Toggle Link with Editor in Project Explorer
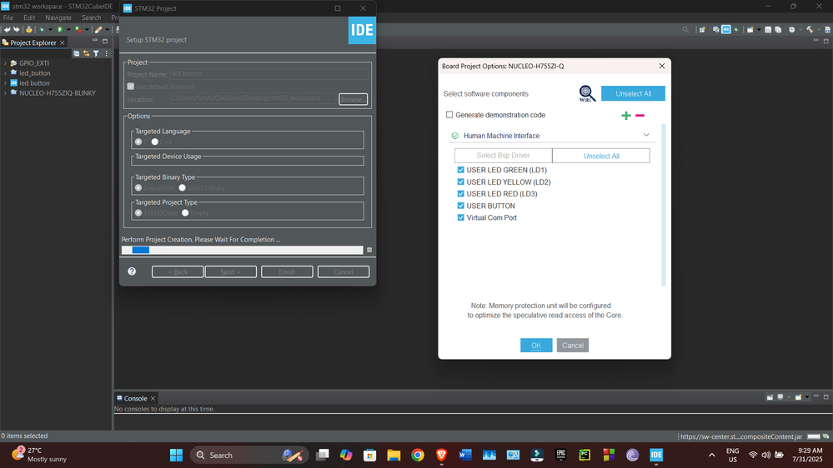Viewport: 833px width, 468px height. point(86,53)
